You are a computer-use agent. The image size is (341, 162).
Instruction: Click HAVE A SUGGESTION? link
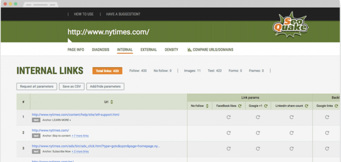pyautogui.click(x=123, y=14)
